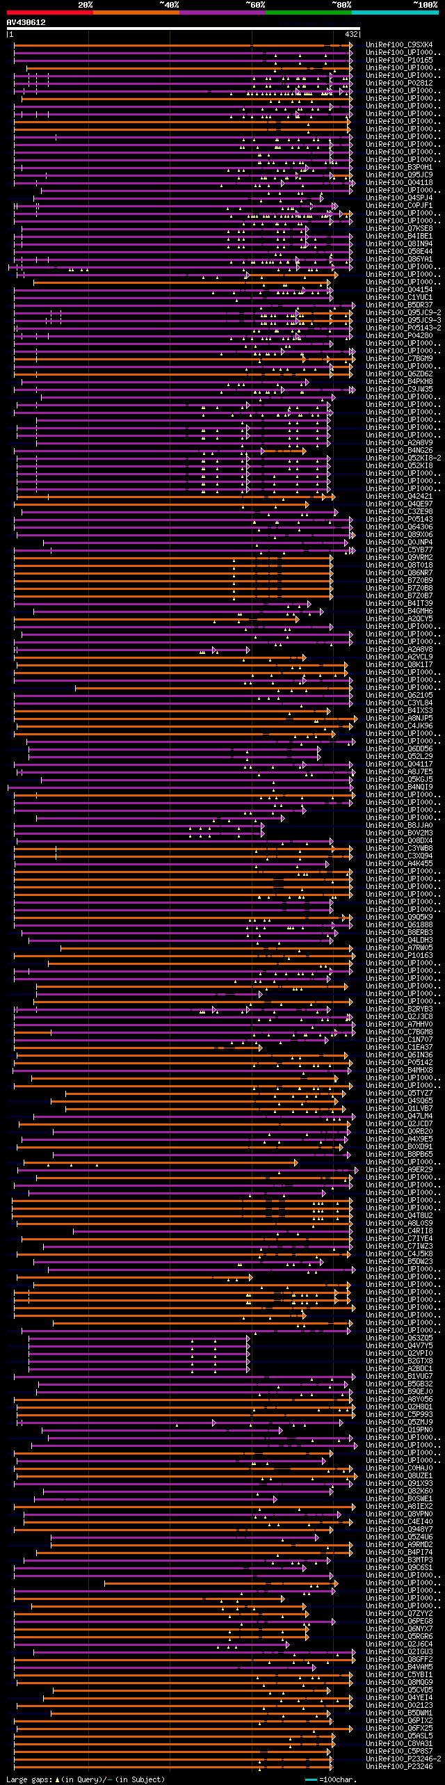This screenshot has height=1785, width=445.
Task: Select hit label UniRef100_C3ZE98
Action: (399, 512)
